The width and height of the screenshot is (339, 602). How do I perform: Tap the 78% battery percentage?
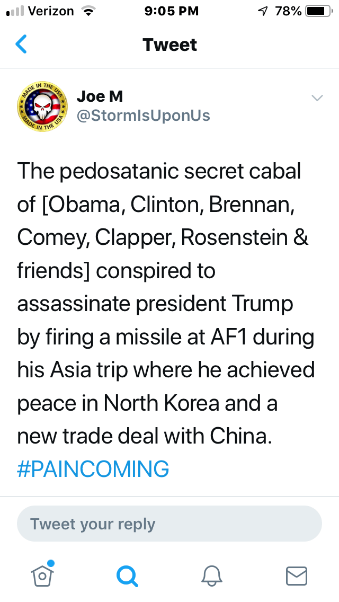point(288,11)
